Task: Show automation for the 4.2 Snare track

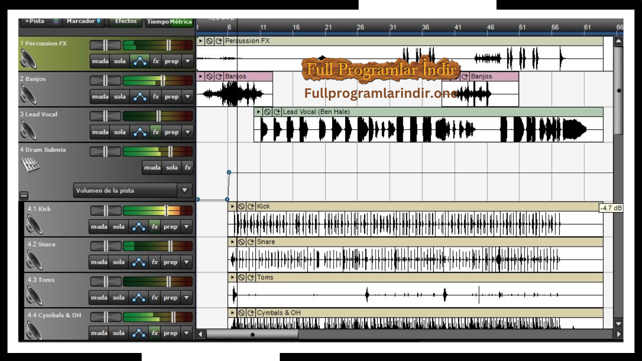Action: click(138, 262)
